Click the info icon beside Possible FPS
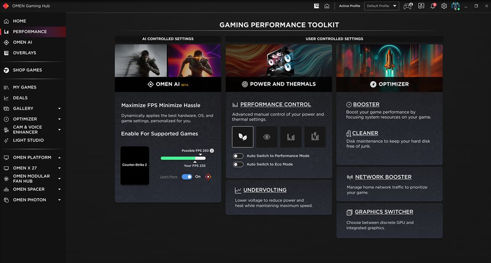 pyautogui.click(x=212, y=151)
